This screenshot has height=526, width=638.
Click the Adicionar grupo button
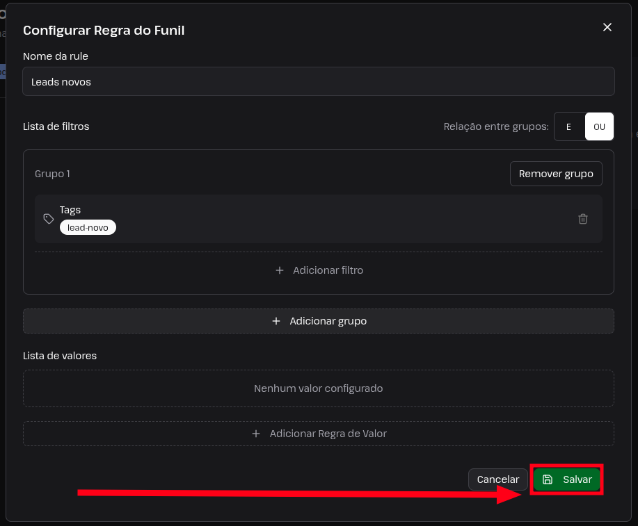tap(319, 321)
